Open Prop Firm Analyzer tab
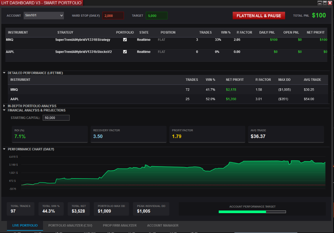Image resolution: width=334 pixels, height=233 pixels. point(120,225)
